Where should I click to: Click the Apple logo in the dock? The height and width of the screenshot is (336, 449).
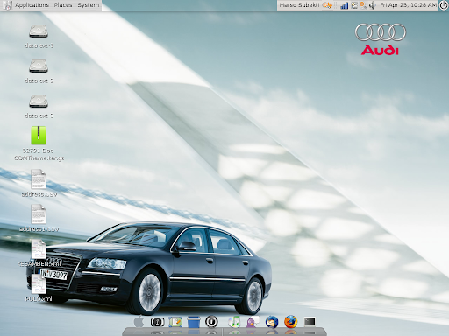pyautogui.click(x=139, y=322)
